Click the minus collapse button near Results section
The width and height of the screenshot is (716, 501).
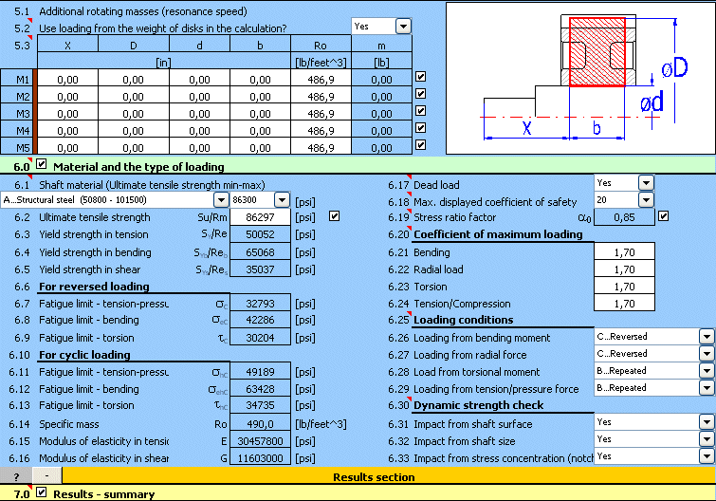pos(47,476)
